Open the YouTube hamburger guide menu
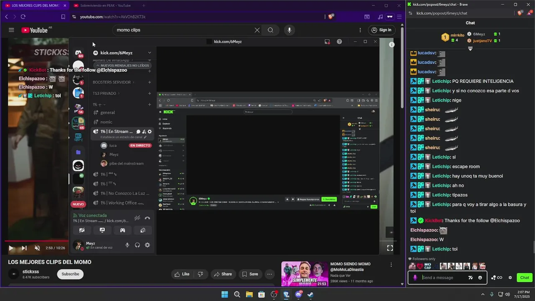Viewport: 535px width, 301px height. tap(11, 30)
